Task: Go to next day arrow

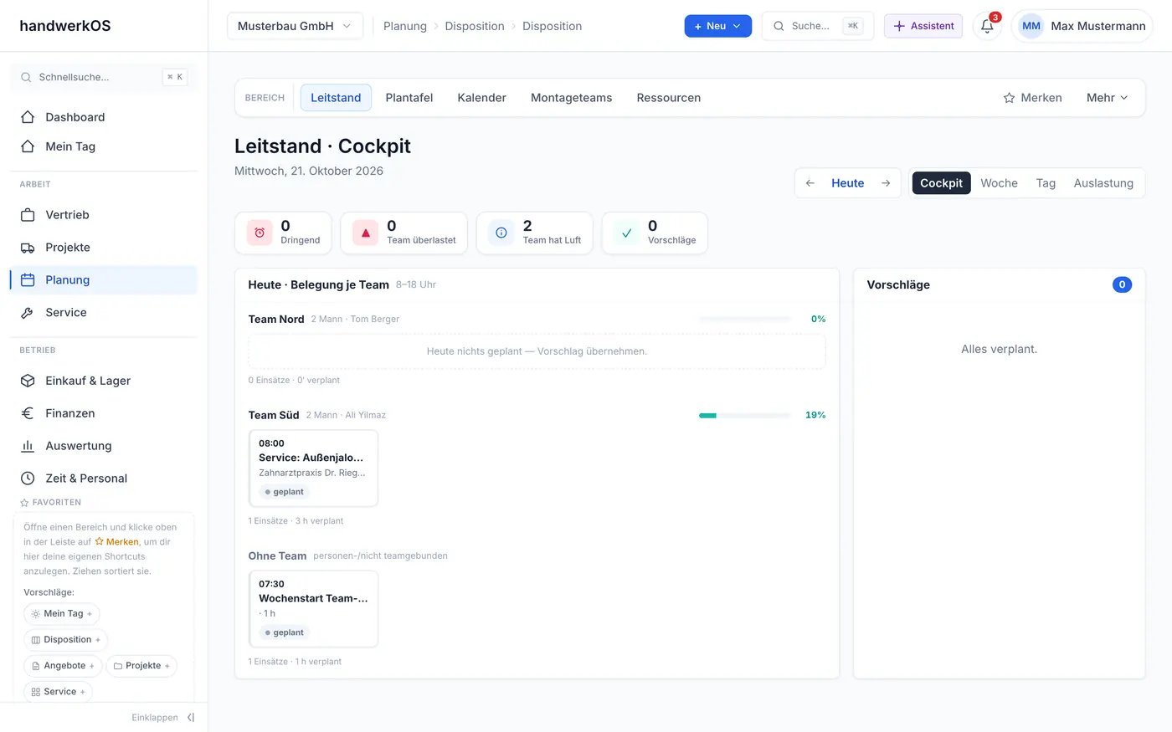Action: 886,183
